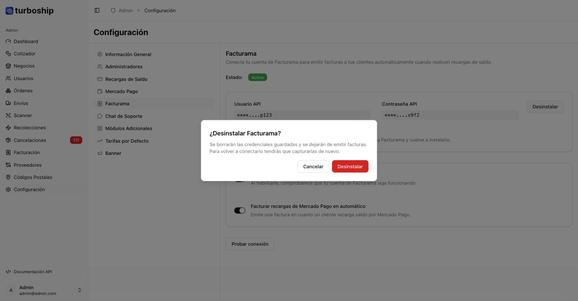This screenshot has height=301, width=578.
Task: Click Cancelar in the dialog
Action: pos(313,166)
